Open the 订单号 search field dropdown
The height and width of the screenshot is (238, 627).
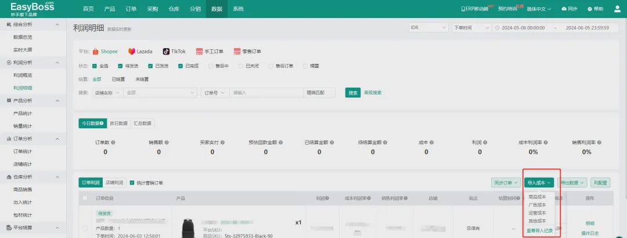pos(215,93)
